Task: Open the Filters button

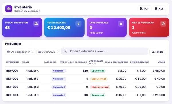Action: 158,52
